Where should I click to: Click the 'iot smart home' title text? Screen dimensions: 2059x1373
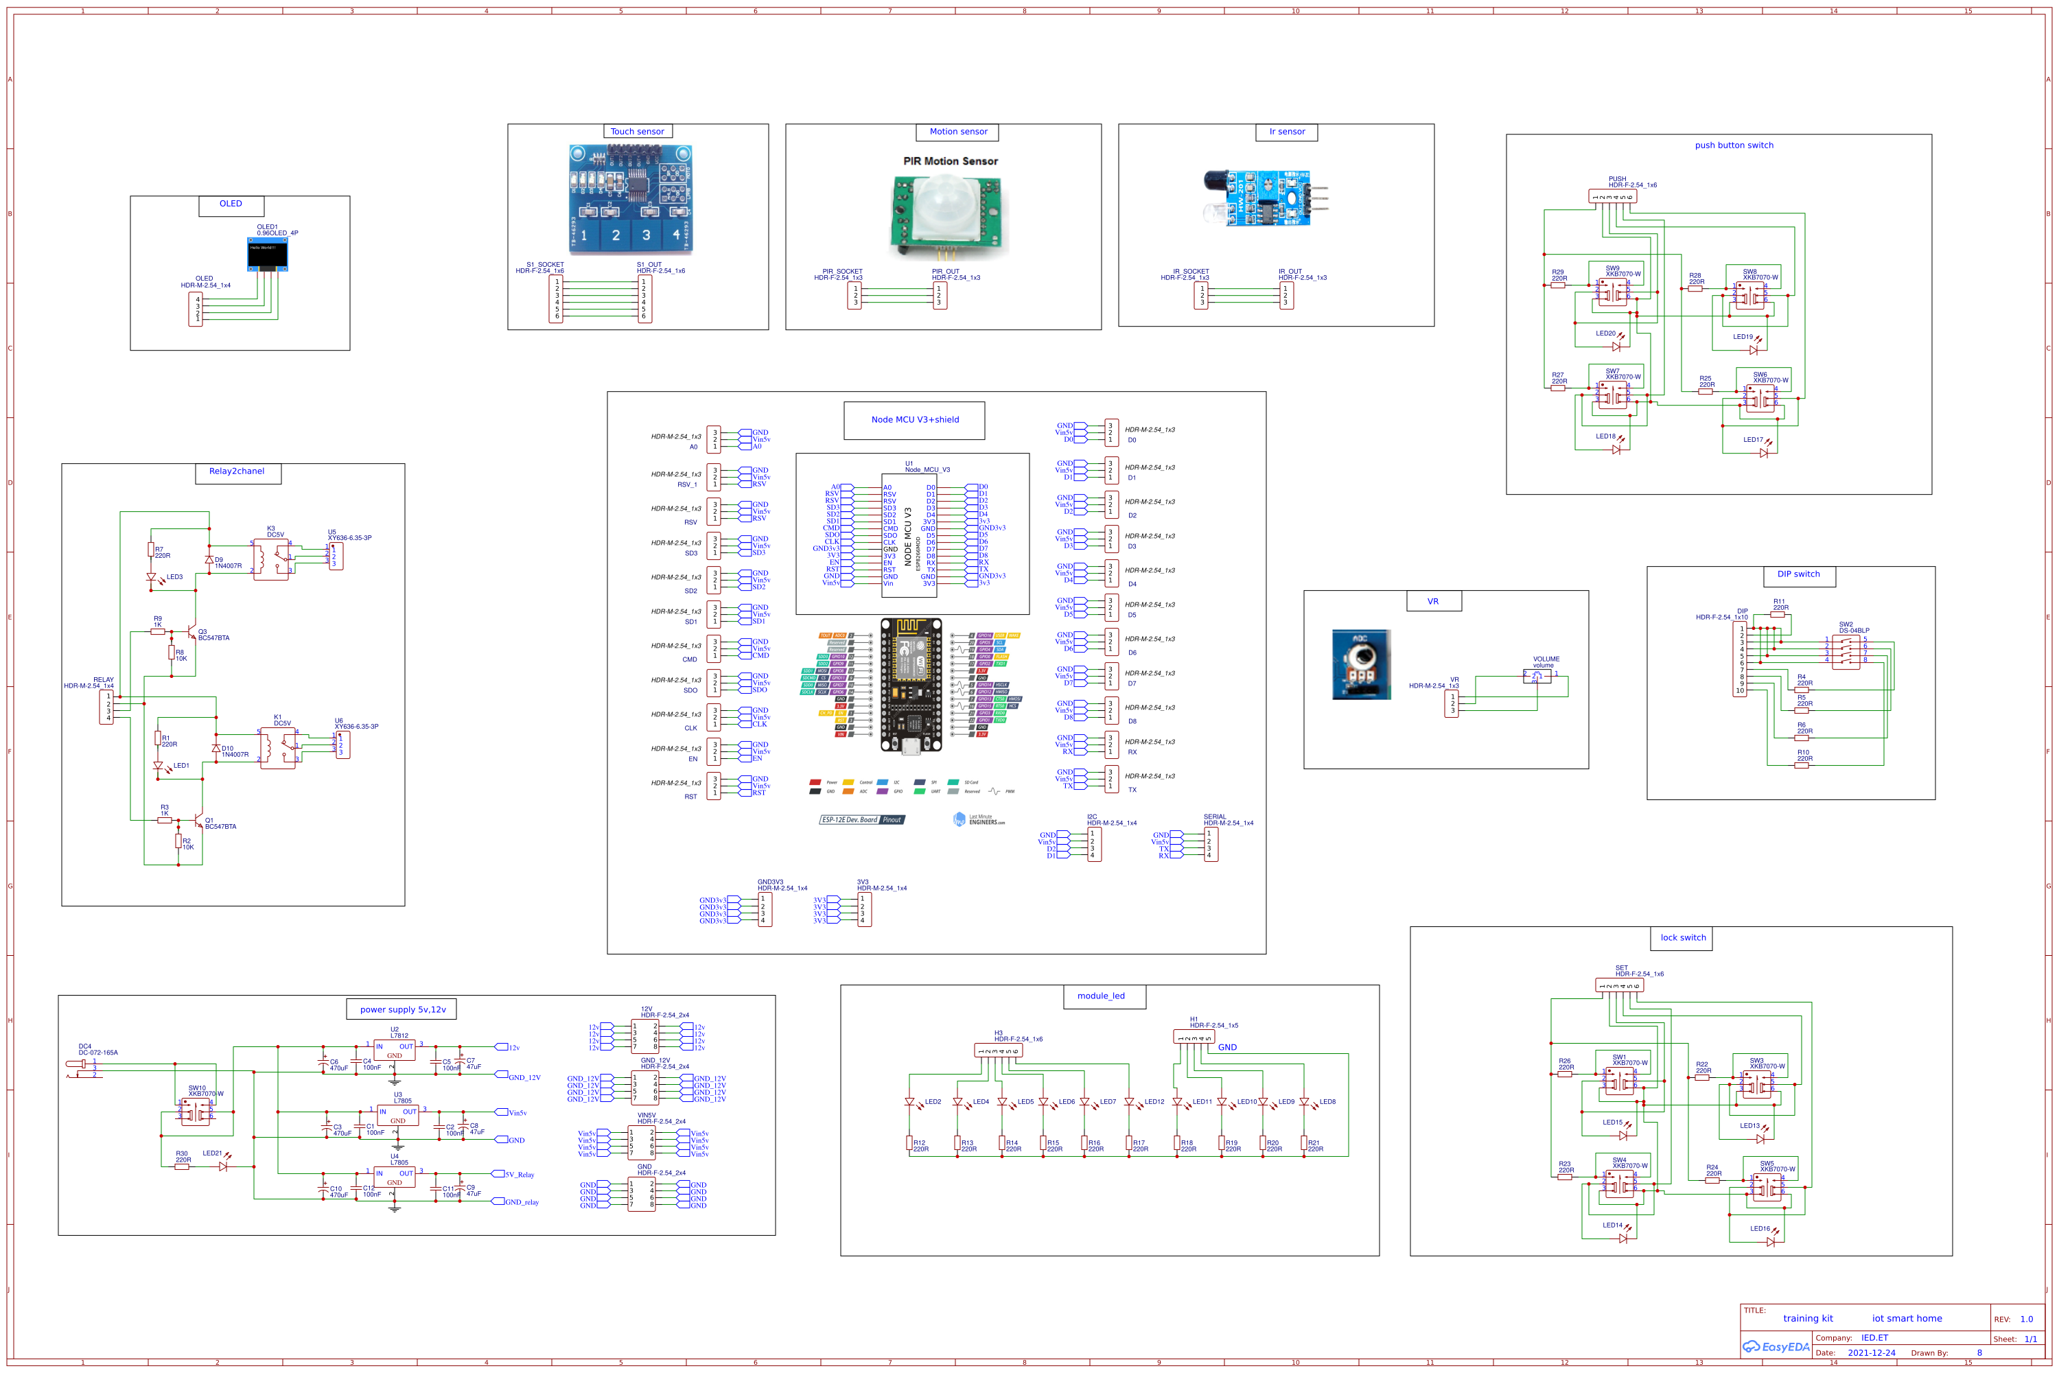(1906, 1318)
